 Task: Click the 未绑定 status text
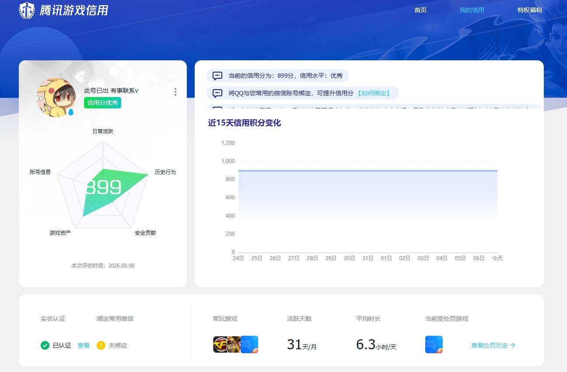pos(118,345)
